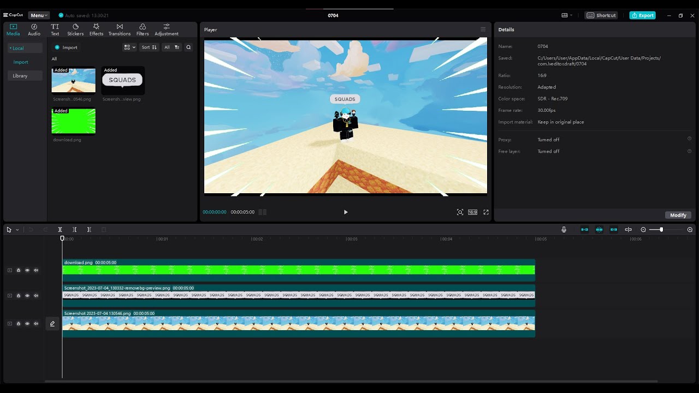Click the Split tool in timeline toolbar

(x=60, y=230)
